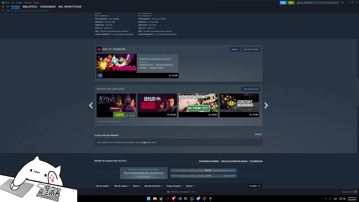Image resolution: width=359 pixels, height=202 pixels.
Task: Show previous similar products with left arrow
Action: click(91, 105)
